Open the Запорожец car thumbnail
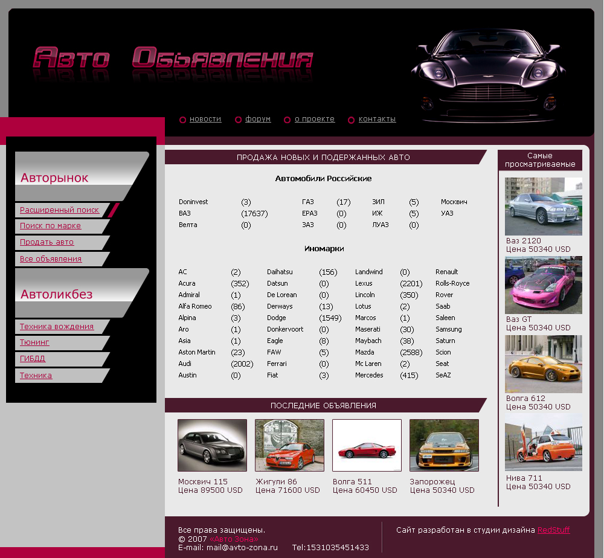604x558 pixels. click(x=444, y=445)
